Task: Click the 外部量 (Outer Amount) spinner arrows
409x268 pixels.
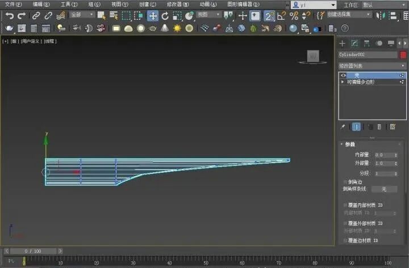Action: click(x=396, y=163)
